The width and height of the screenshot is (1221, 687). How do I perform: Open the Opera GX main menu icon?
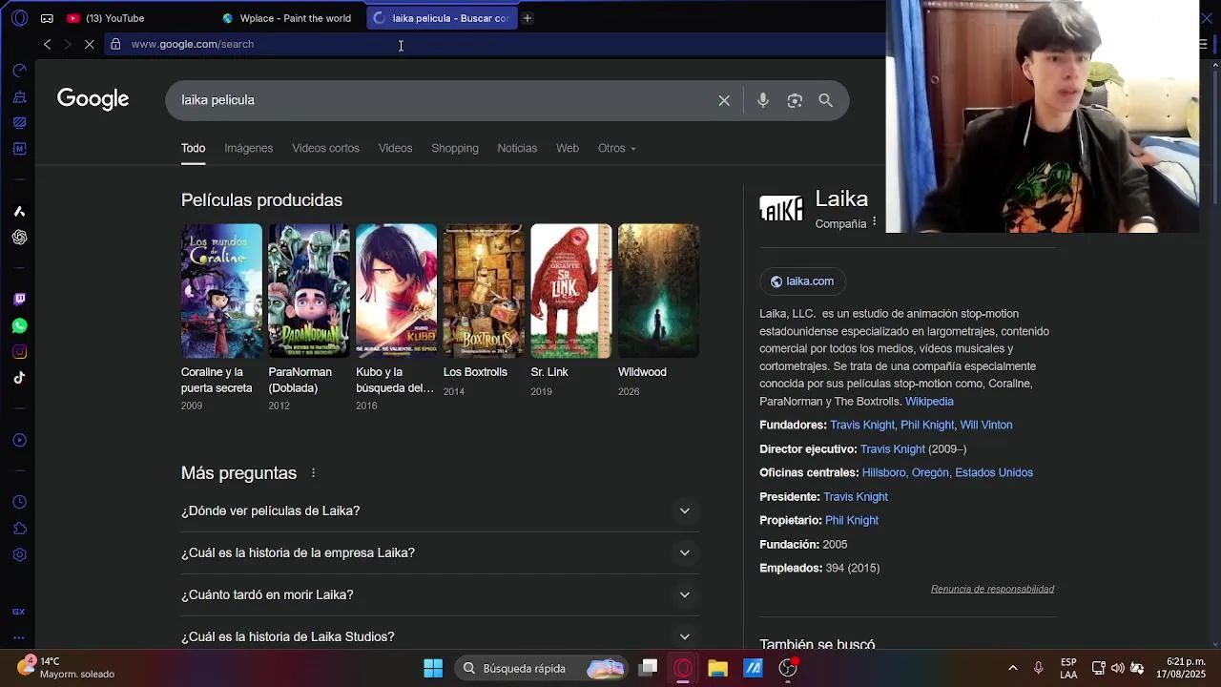tap(20, 18)
